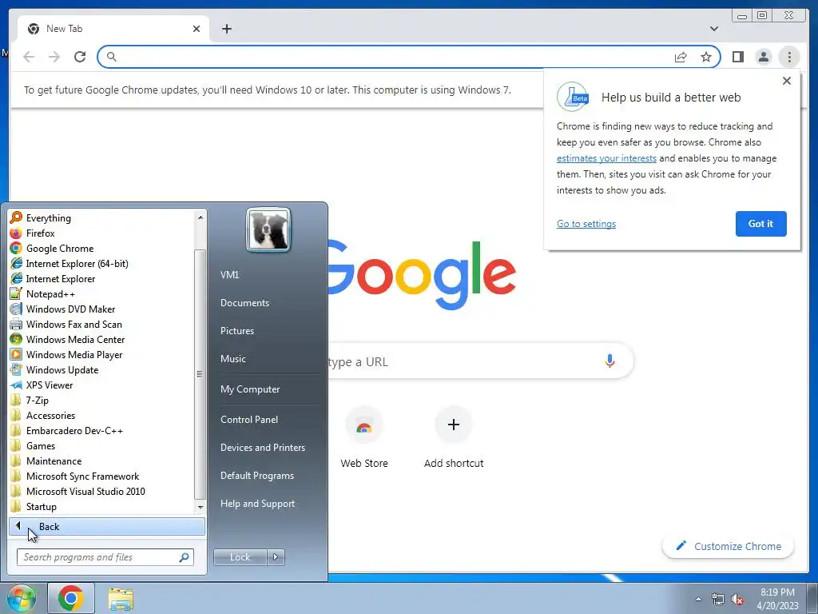The height and width of the screenshot is (614, 818).
Task: Add a new shortcut tile
Action: (x=454, y=437)
